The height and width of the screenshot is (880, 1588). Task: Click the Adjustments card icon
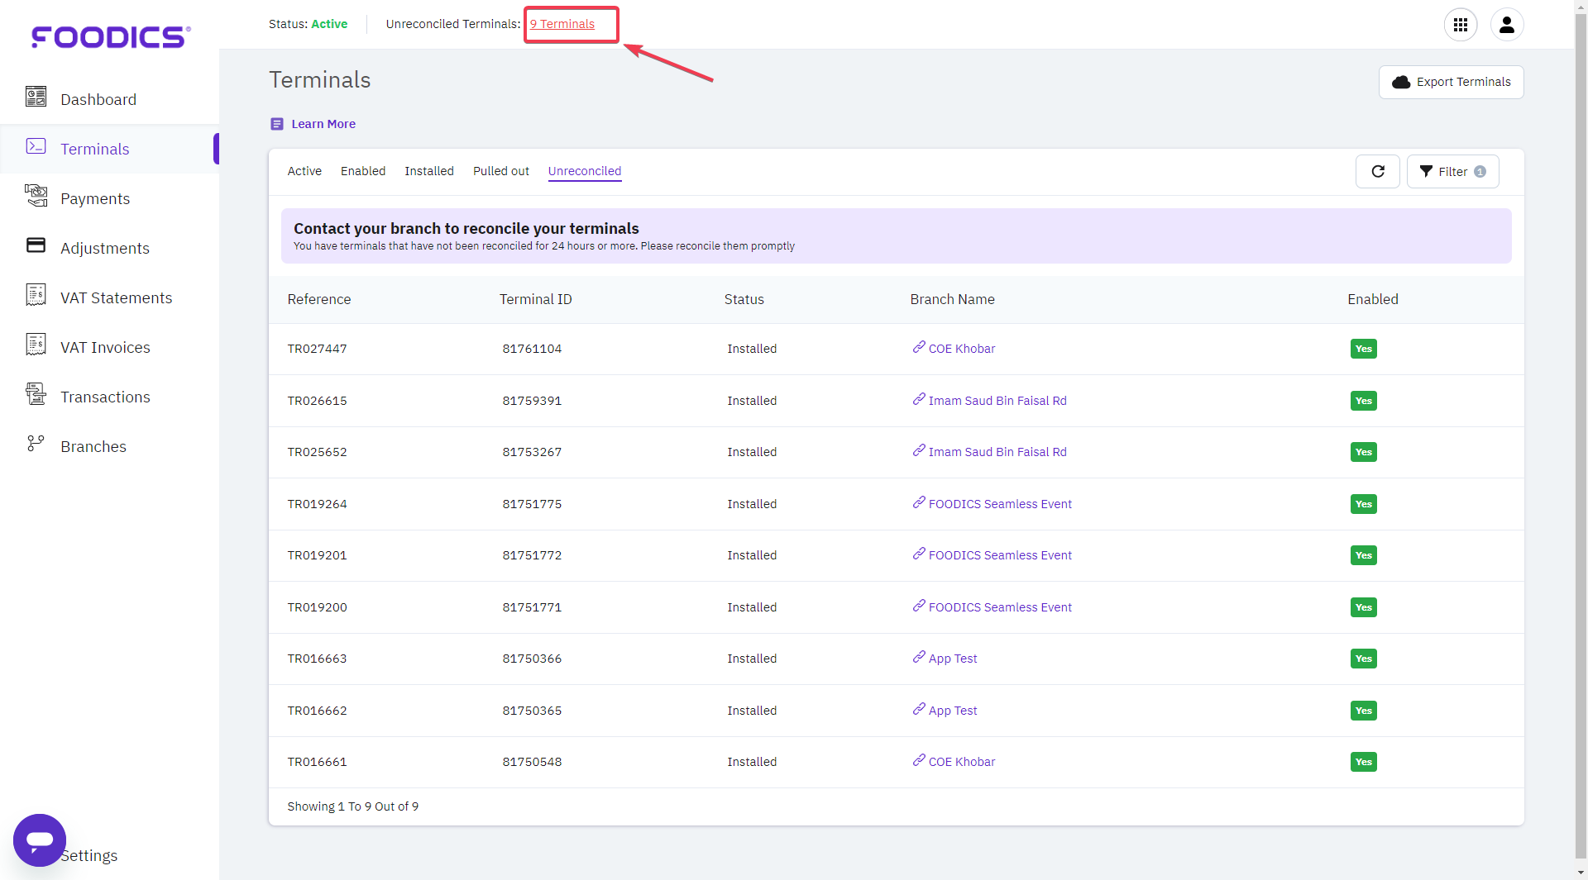[36, 245]
